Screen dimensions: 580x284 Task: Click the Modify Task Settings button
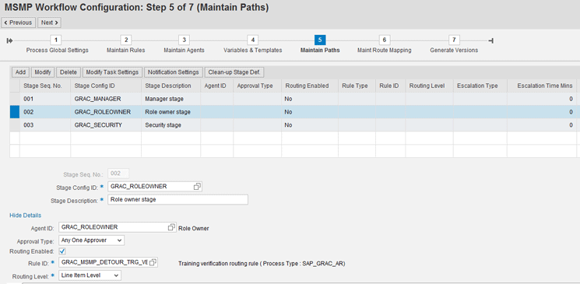point(112,72)
